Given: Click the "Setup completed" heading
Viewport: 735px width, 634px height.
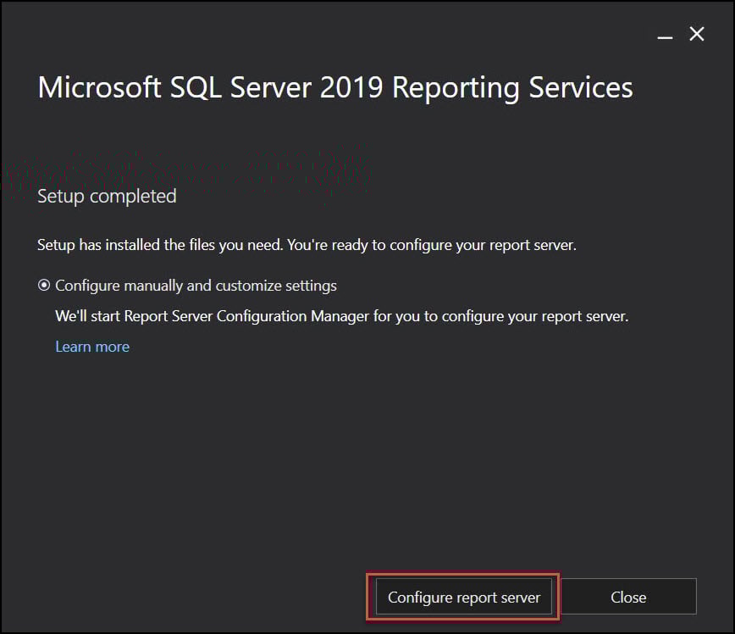Looking at the screenshot, I should pyautogui.click(x=107, y=197).
